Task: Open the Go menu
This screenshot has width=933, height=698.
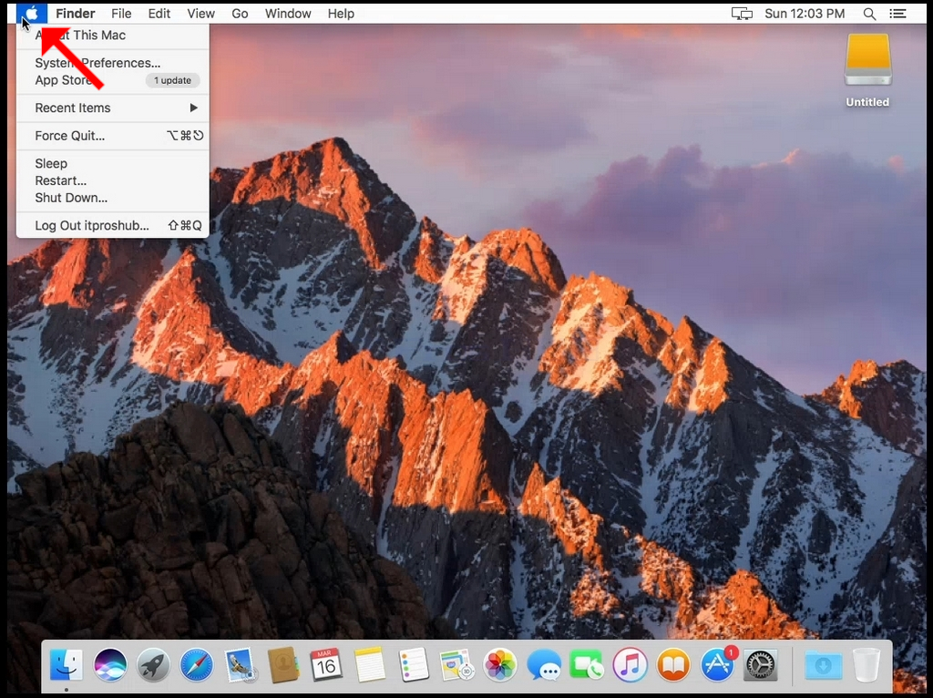Action: tap(240, 14)
